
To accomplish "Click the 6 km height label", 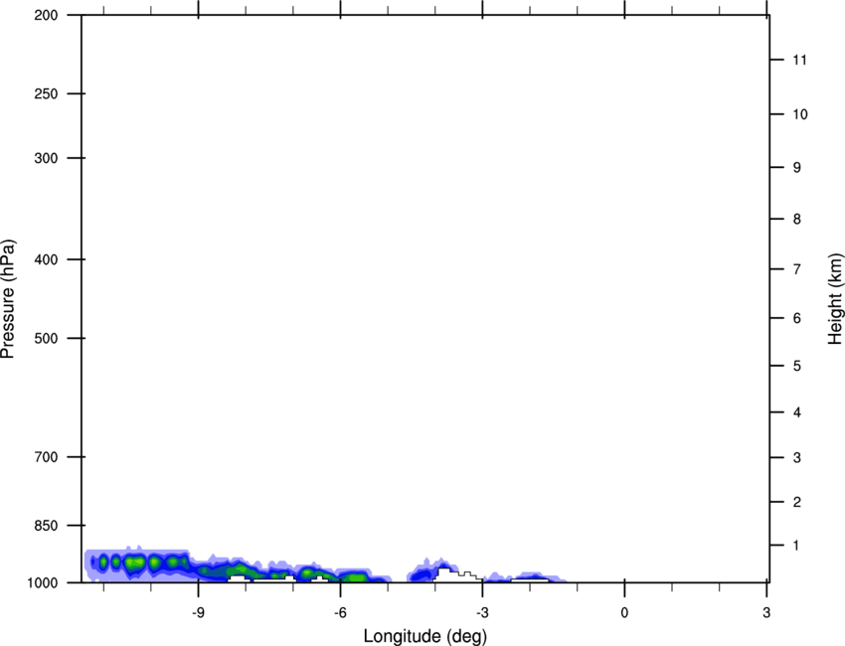I will click(x=796, y=318).
